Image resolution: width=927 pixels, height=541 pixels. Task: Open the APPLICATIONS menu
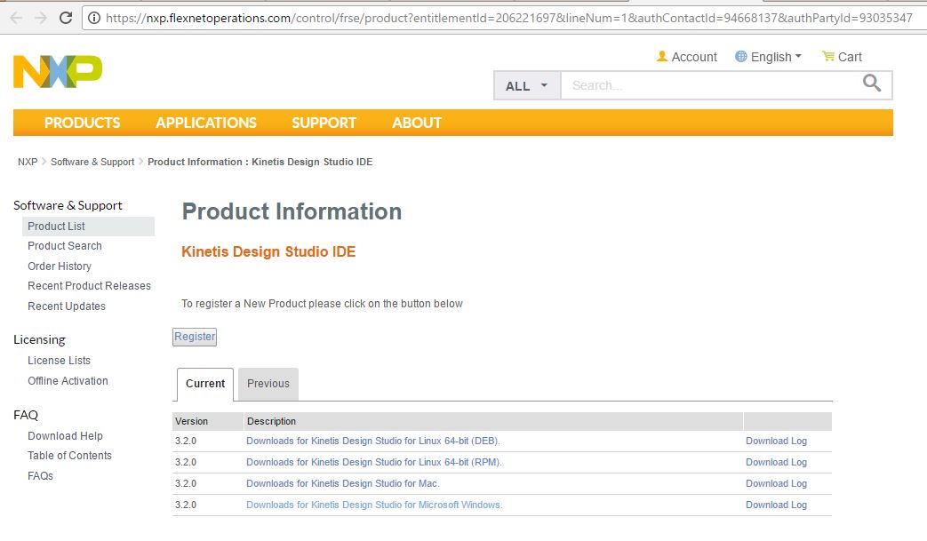[205, 123]
